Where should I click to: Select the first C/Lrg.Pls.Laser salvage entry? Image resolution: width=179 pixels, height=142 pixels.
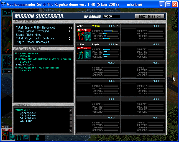pyautogui.click(x=28, y=113)
